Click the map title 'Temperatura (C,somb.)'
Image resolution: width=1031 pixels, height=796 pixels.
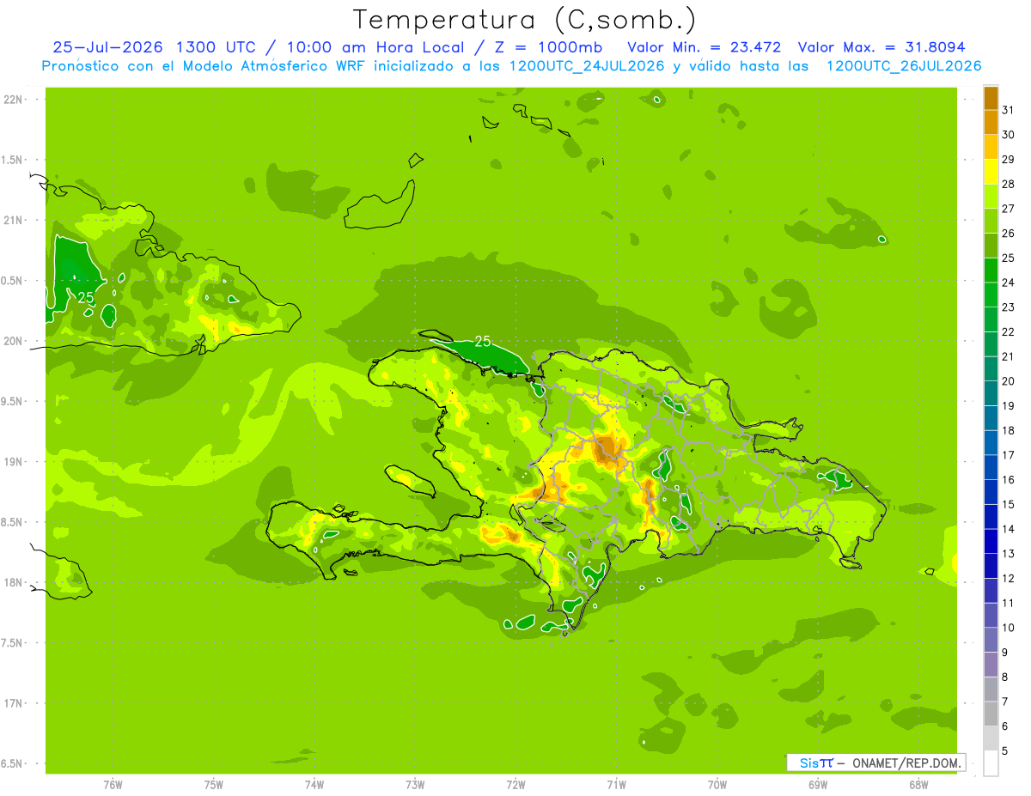pos(525,19)
